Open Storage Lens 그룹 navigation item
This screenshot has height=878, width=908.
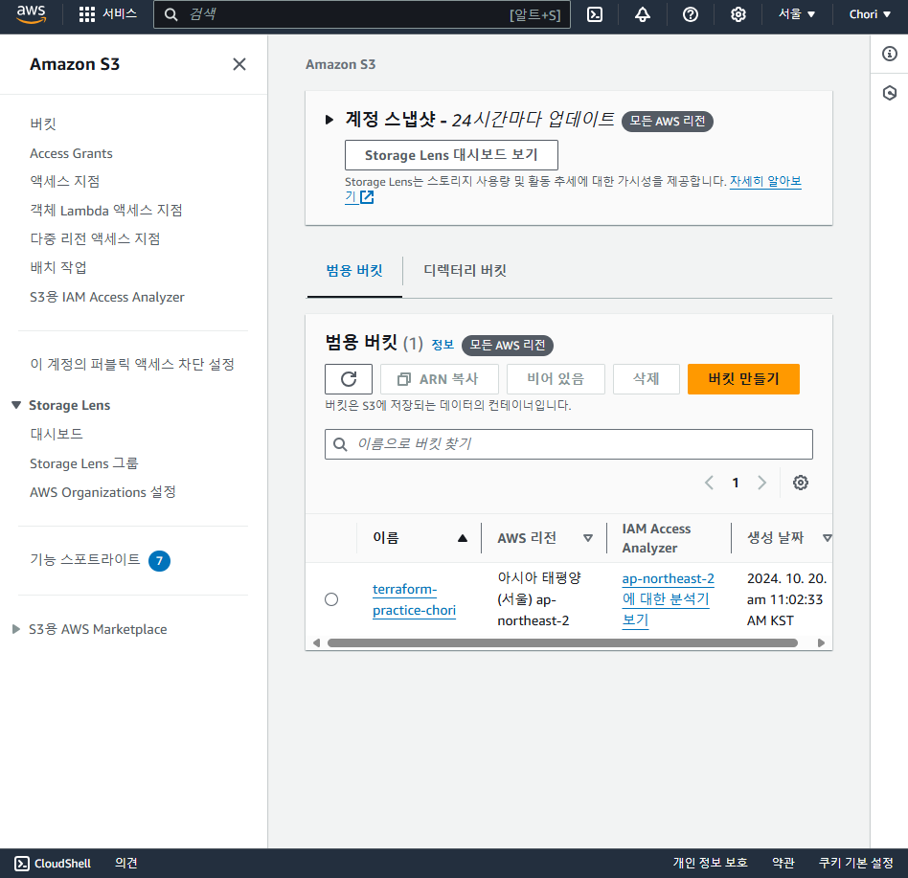coord(84,463)
